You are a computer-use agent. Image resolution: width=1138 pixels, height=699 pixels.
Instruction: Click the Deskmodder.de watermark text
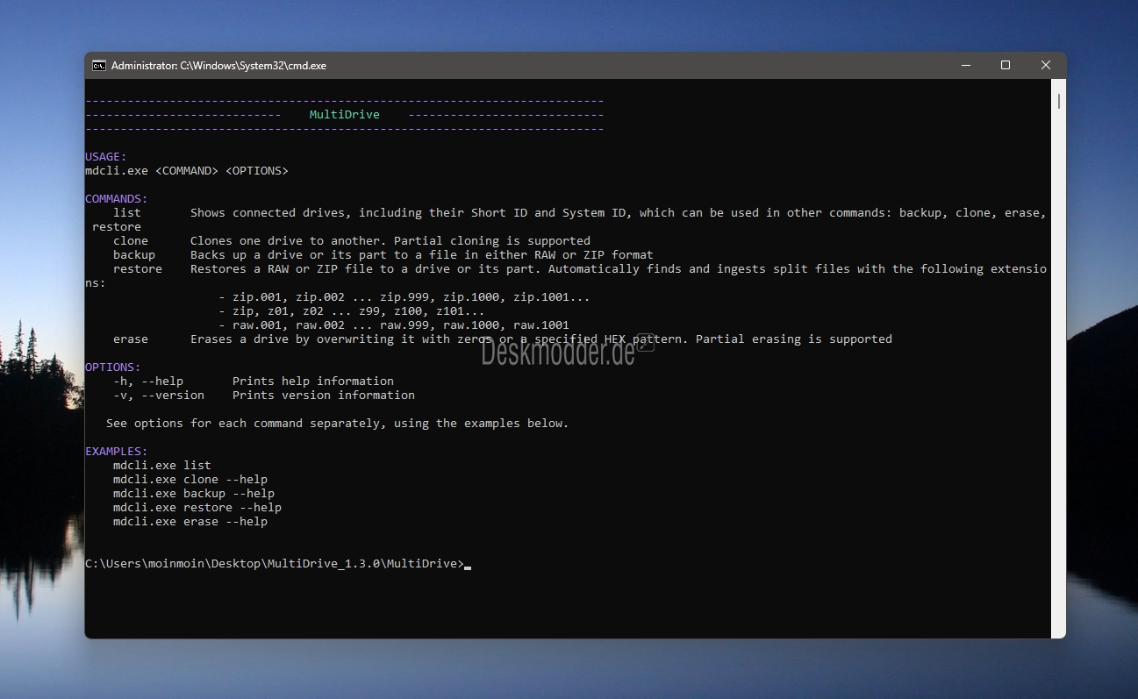[x=558, y=353]
